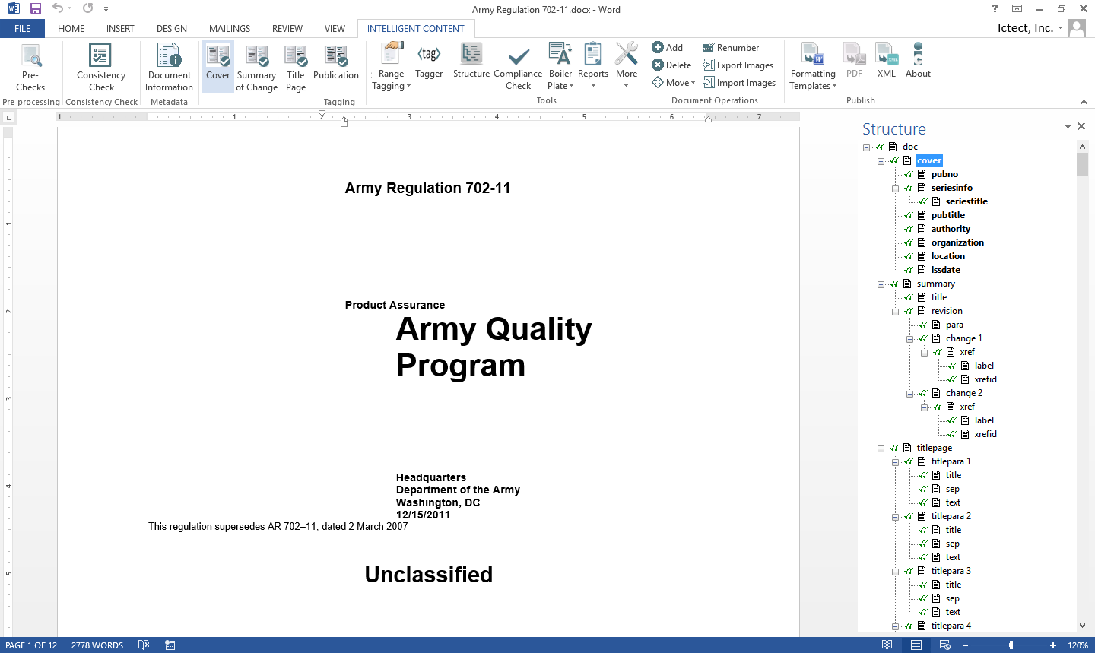Image resolution: width=1095 pixels, height=653 pixels.
Task: Click Export Images
Action: click(x=738, y=65)
